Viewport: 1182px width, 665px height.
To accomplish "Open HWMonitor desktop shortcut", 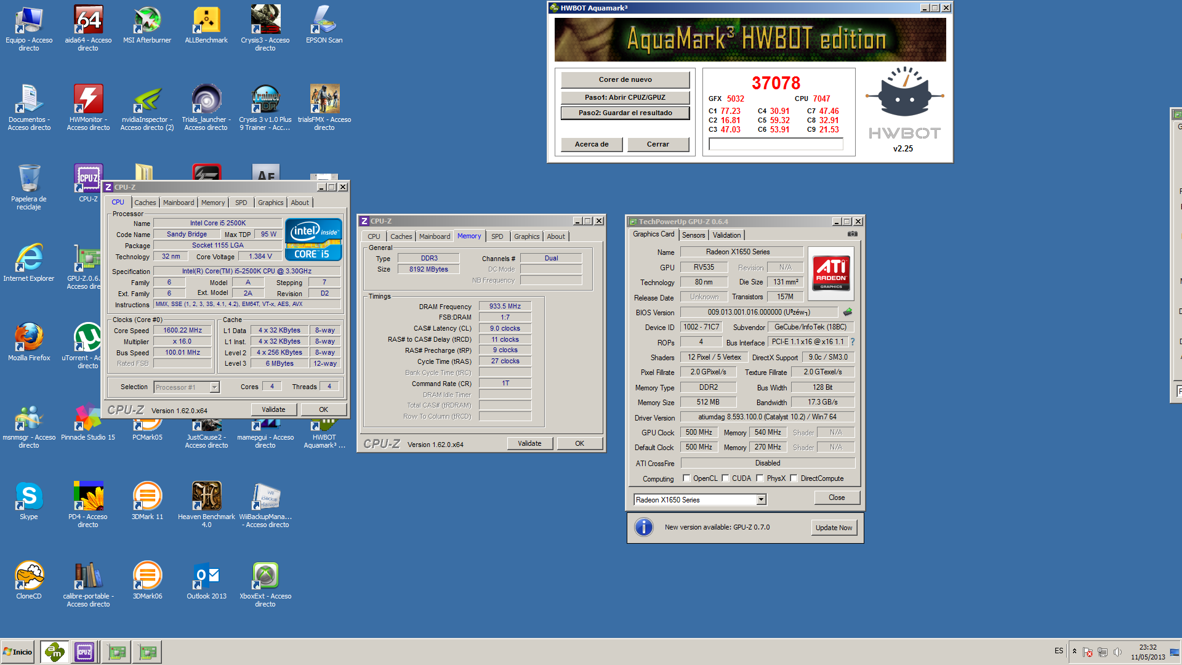I will (88, 107).
